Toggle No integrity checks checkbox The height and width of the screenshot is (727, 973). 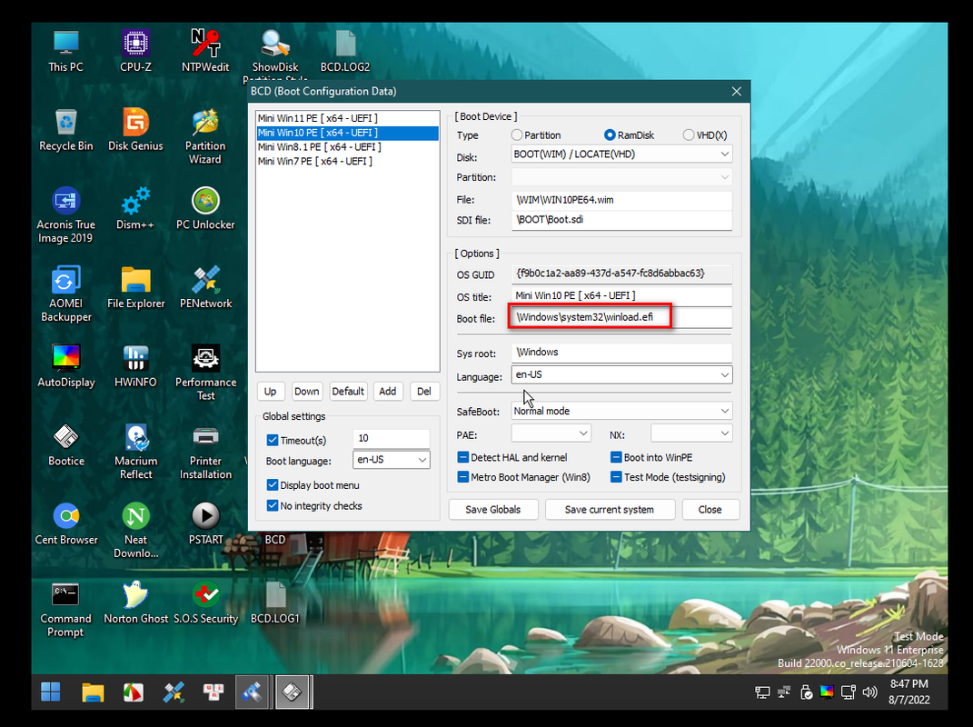coord(272,505)
